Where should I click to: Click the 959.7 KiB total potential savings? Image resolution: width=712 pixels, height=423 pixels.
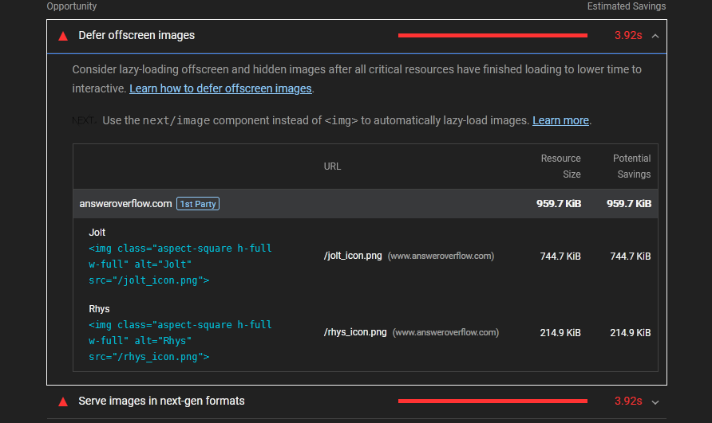pos(629,204)
